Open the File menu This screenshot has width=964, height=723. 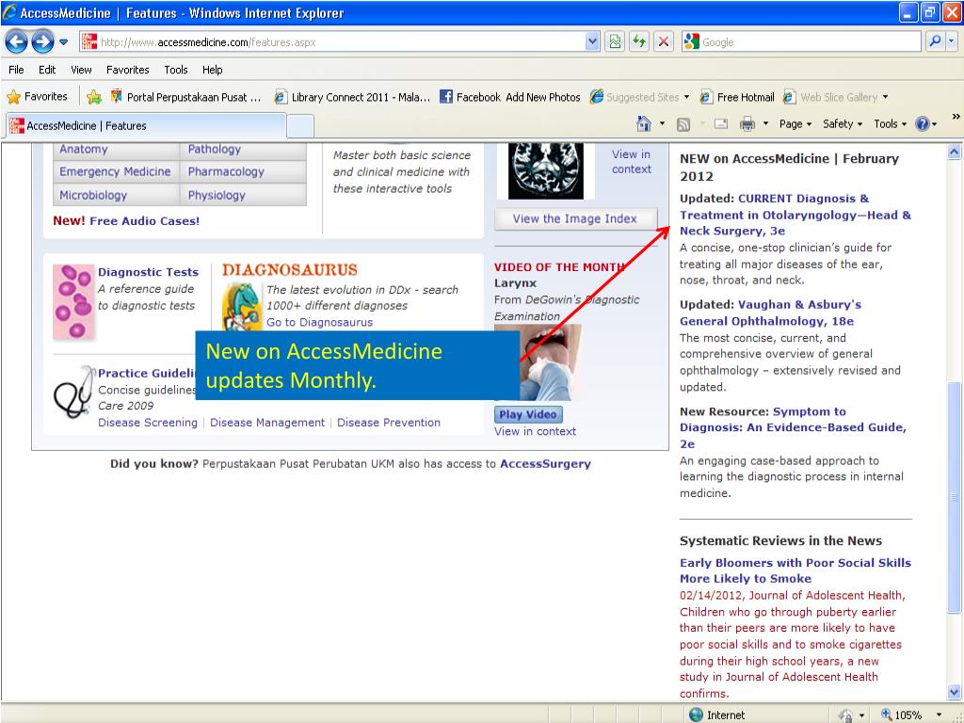[x=16, y=70]
